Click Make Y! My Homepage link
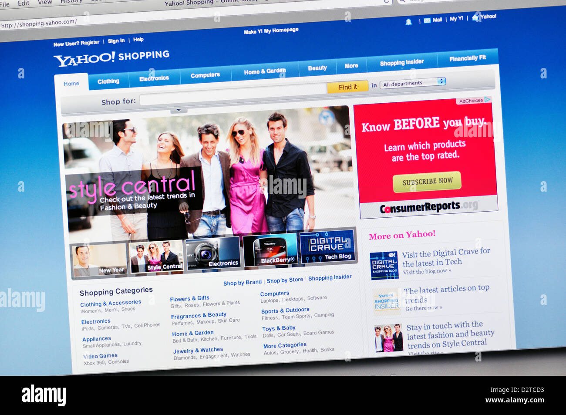Image resolution: width=566 pixels, height=415 pixels. tap(271, 31)
